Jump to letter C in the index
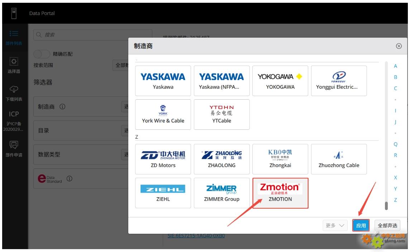This screenshot has width=410, height=252. tap(395, 88)
